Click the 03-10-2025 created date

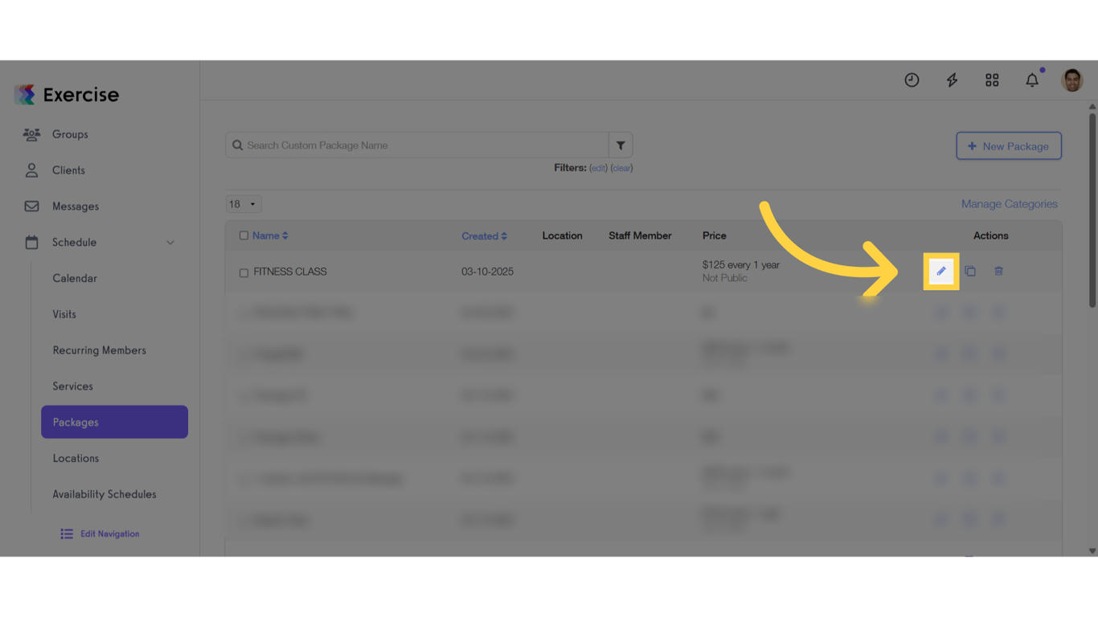coord(487,272)
